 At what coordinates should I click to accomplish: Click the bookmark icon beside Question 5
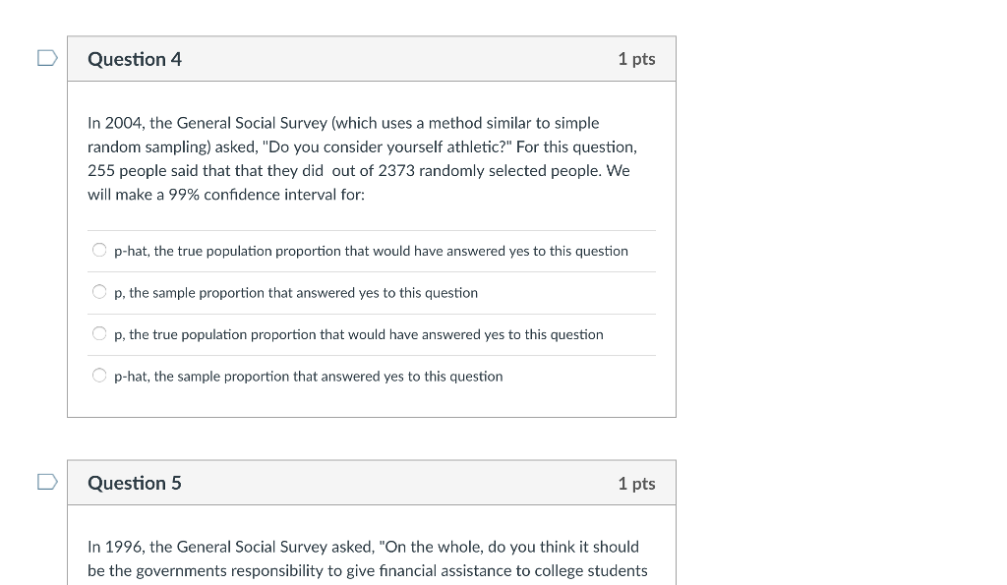45,483
